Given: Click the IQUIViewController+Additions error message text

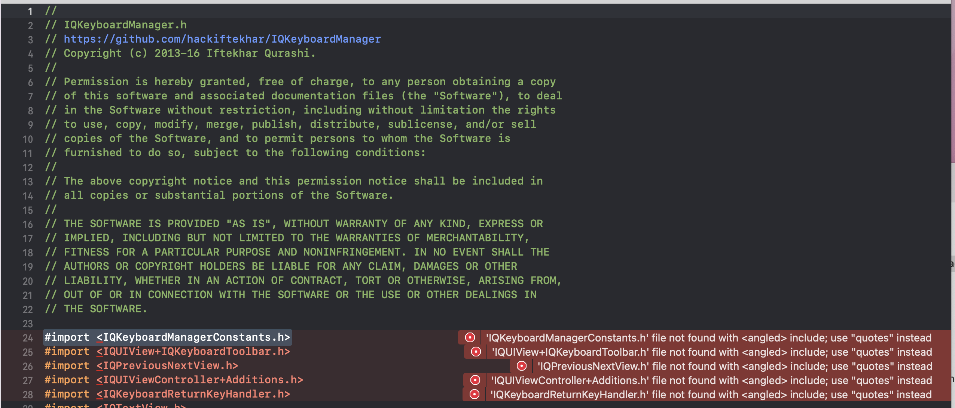Looking at the screenshot, I should click(711, 380).
